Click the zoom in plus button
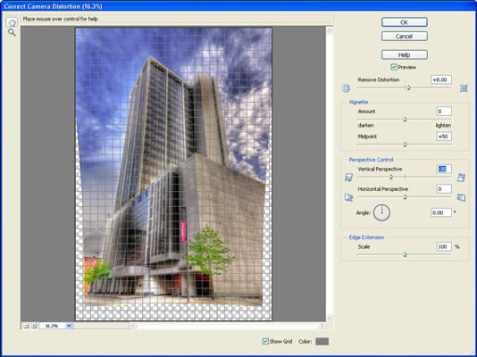This screenshot has width=477, height=357. point(34,326)
